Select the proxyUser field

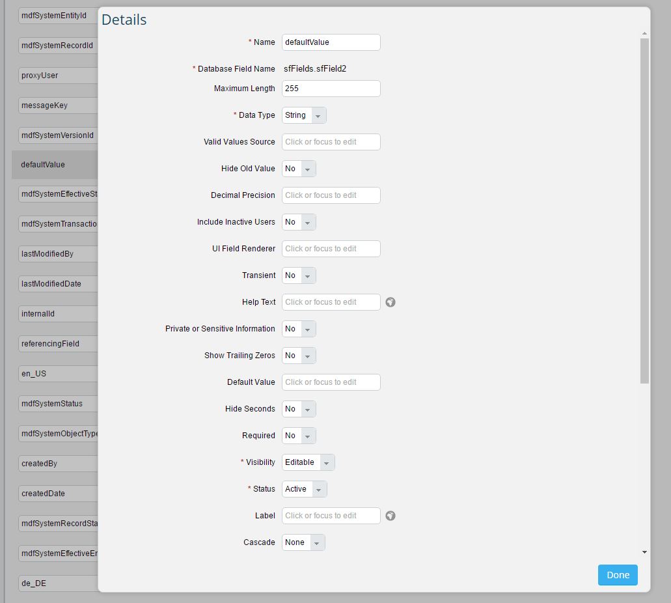[x=58, y=76]
